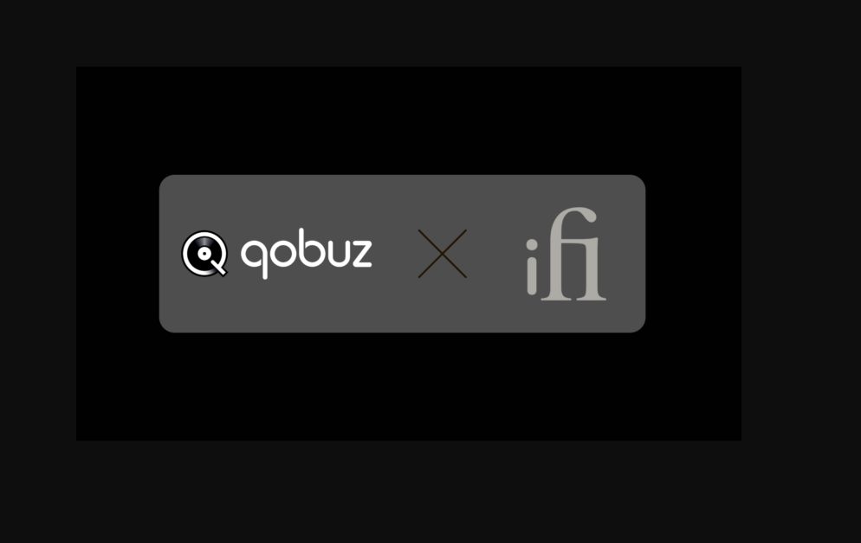Image resolution: width=861 pixels, height=543 pixels.
Task: Click the qobuz wordmark text
Action: (x=307, y=254)
